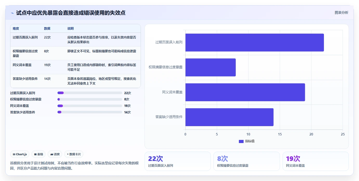Click the description starting 即使正文不可见

(102, 51)
